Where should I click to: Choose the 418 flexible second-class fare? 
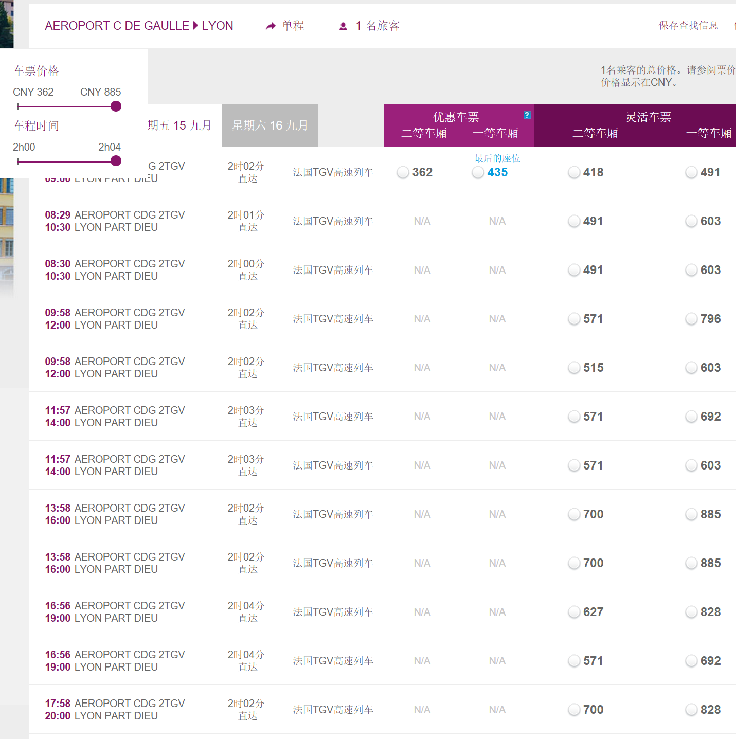(574, 172)
